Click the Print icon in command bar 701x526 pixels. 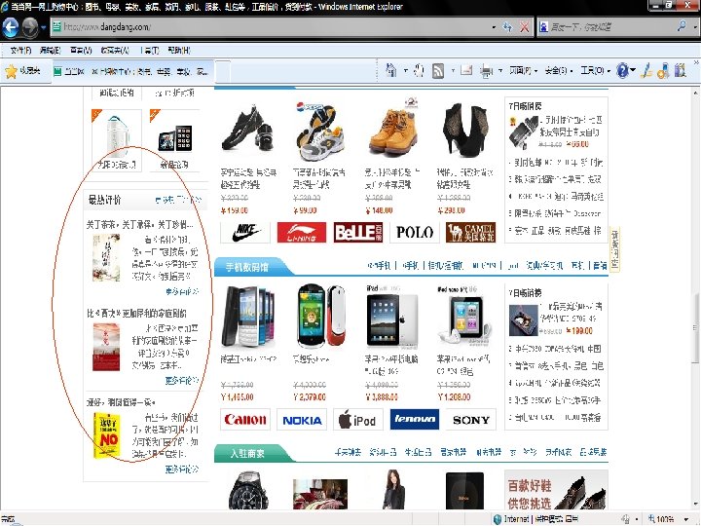point(487,71)
